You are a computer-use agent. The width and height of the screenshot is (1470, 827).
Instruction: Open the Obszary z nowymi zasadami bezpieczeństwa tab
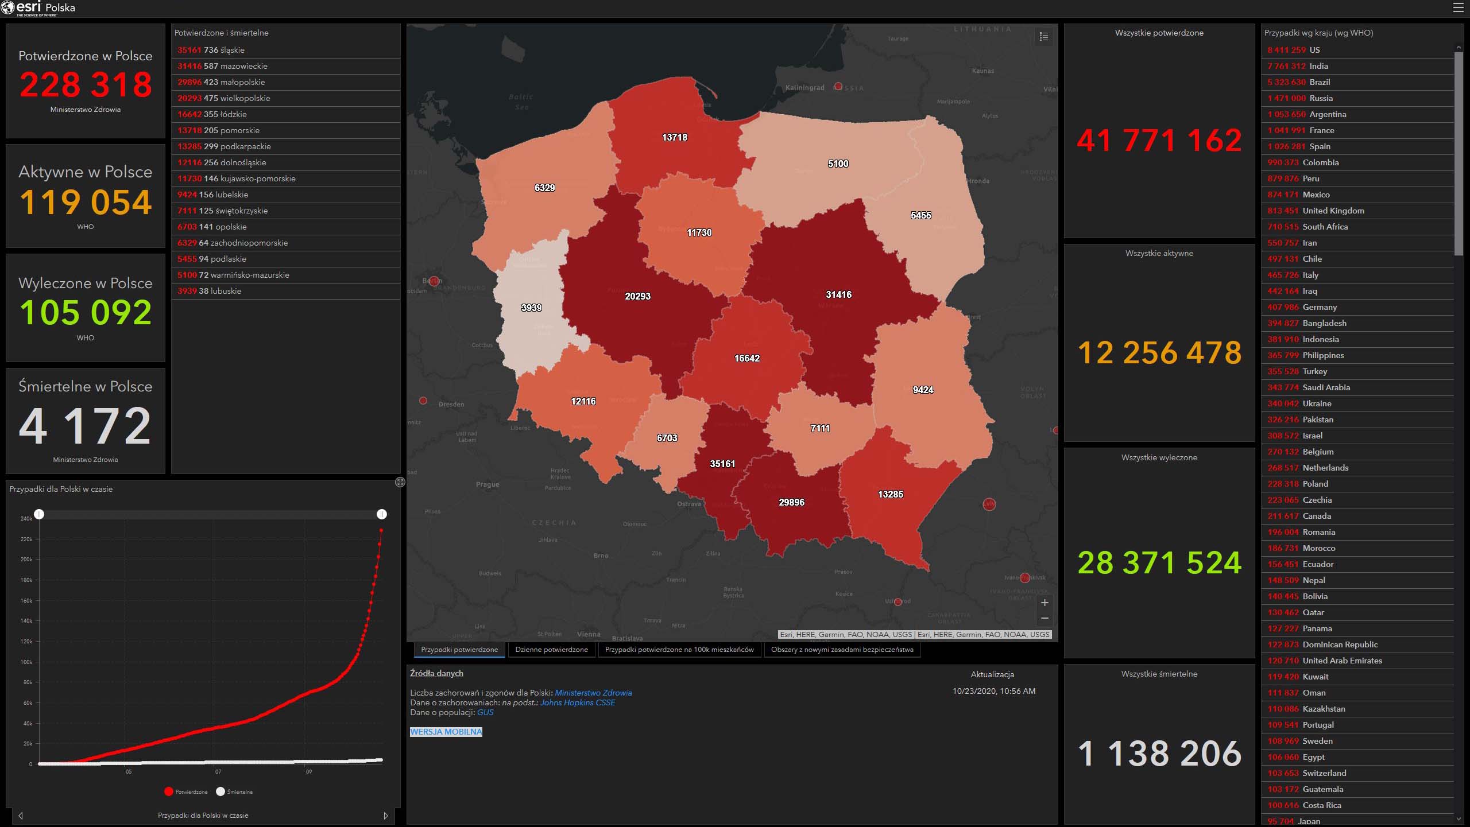[842, 650]
